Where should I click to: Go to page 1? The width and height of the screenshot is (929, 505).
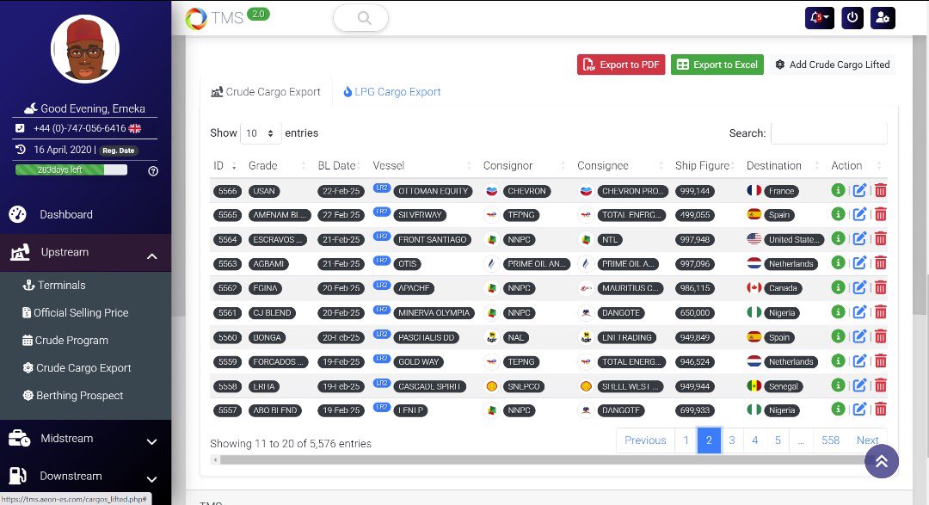pos(686,440)
